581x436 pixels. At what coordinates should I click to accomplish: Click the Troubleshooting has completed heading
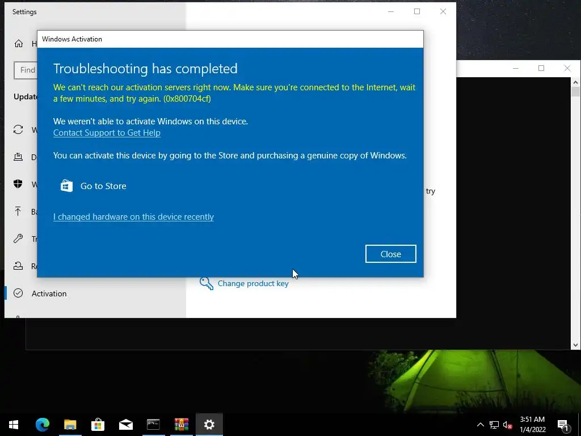(145, 69)
